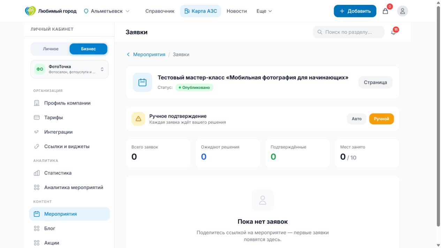Click the empty-state person placeholder icon
The width and height of the screenshot is (441, 248).
pos(263,200)
